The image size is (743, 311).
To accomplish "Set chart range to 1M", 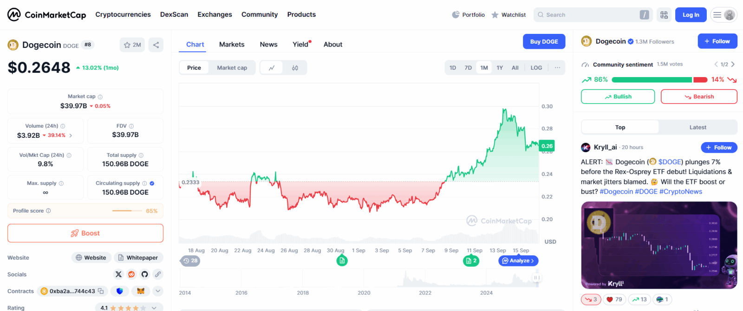I will 484,68.
